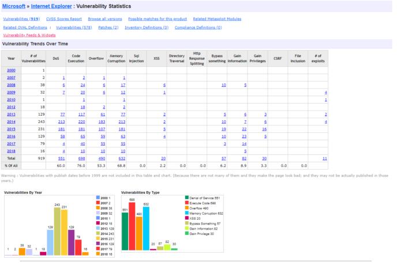Viewport: 398px width, 263px height.
Task: Open the 2012 Code Execution count 18
Action: [x=82, y=107]
